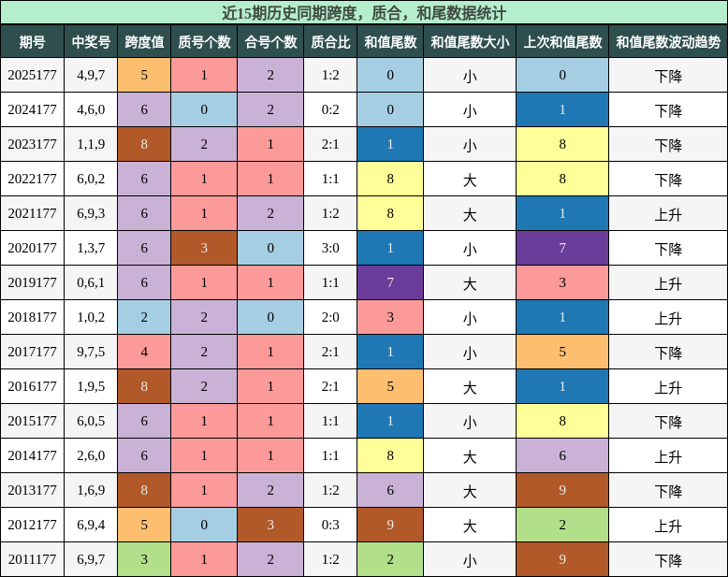This screenshot has width=728, height=577.
Task: Click ratio 0:3 in row 2012177
Action: (x=330, y=525)
